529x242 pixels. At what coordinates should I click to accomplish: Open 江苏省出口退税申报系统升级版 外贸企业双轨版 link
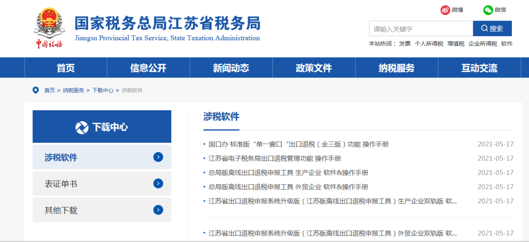pos(333,233)
